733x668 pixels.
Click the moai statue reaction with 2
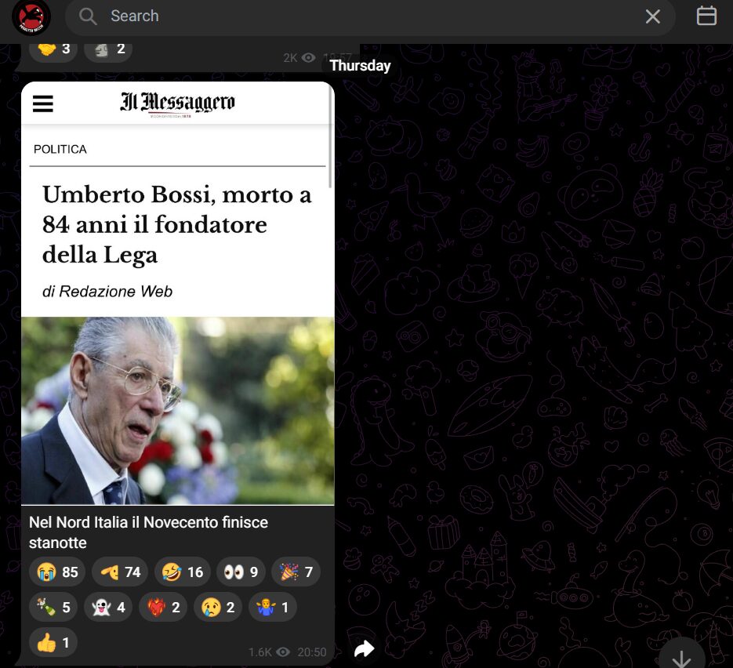click(108, 49)
